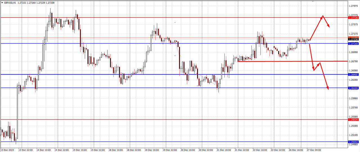Click the 20 Dec 10:00 time label
The image size is (360, 152).
click(188, 150)
